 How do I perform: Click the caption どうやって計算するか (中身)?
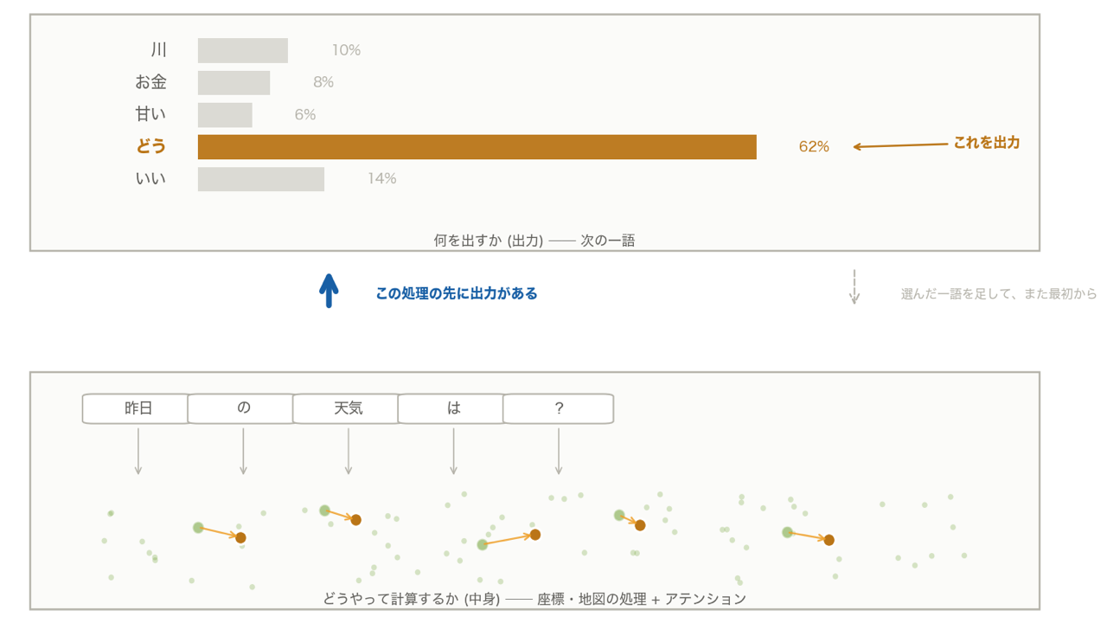pos(412,599)
